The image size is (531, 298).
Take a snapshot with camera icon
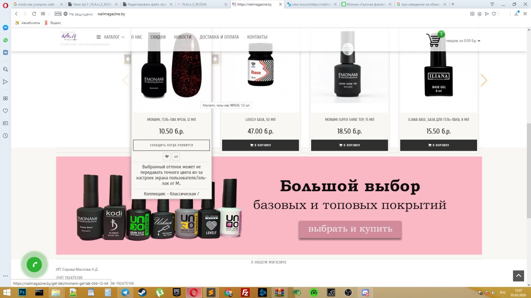(x=472, y=14)
